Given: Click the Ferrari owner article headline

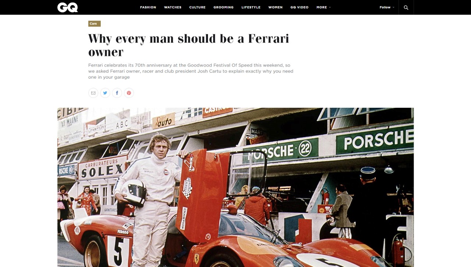Looking at the screenshot, I should point(188,45).
